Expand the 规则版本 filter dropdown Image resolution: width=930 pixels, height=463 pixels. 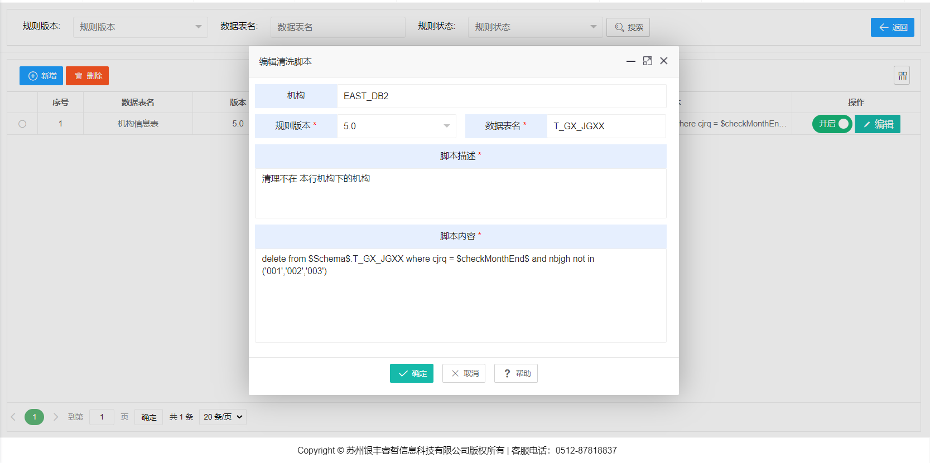[x=140, y=27]
